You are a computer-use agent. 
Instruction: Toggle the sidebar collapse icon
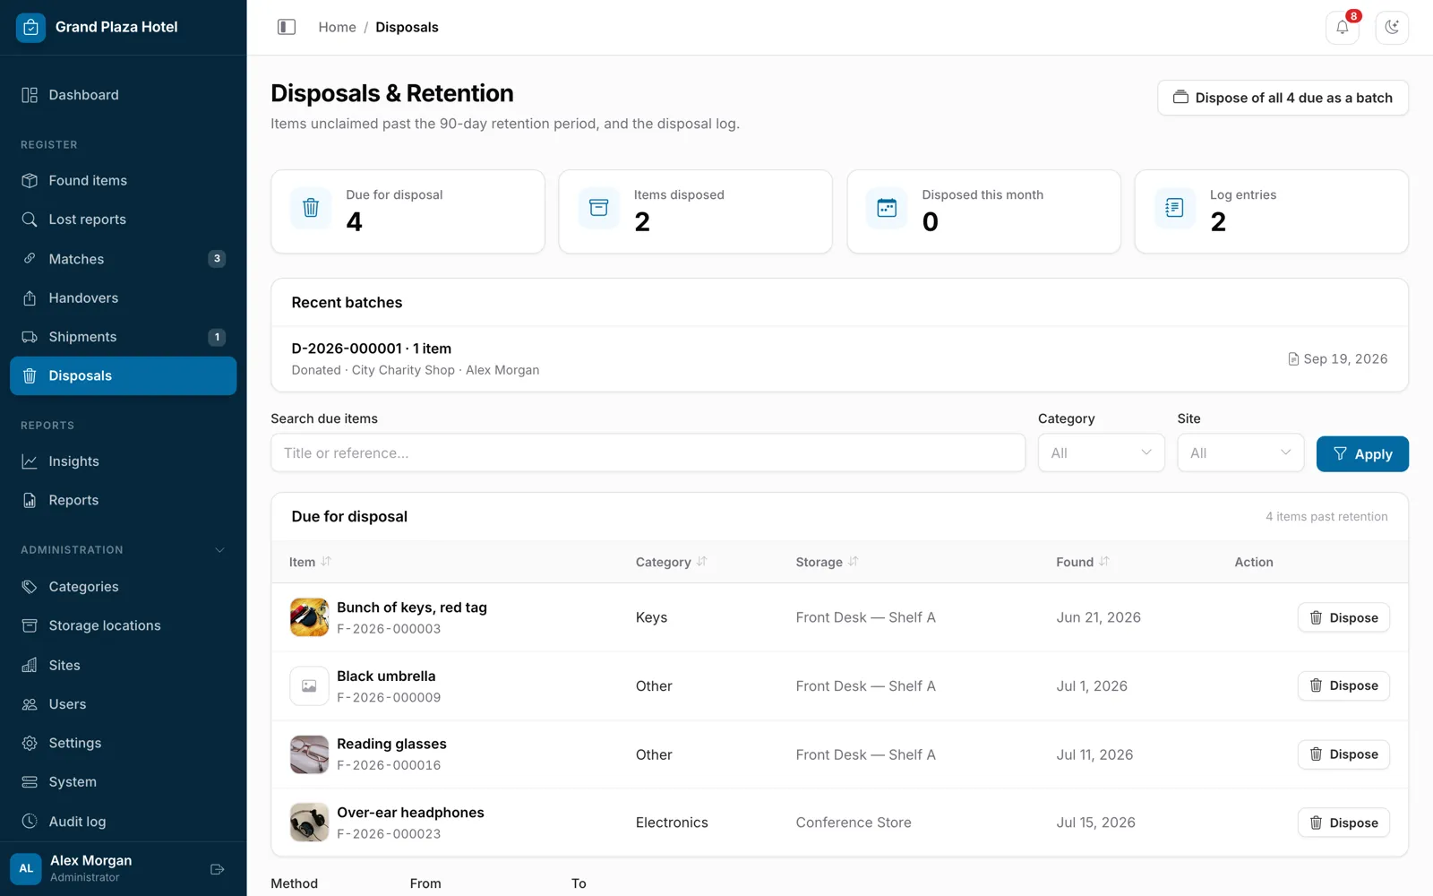[x=287, y=27]
